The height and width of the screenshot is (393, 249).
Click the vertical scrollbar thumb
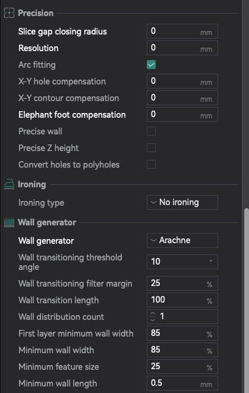tap(247, 300)
